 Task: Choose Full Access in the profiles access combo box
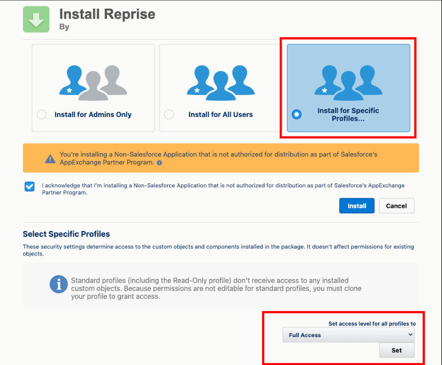(x=348, y=335)
